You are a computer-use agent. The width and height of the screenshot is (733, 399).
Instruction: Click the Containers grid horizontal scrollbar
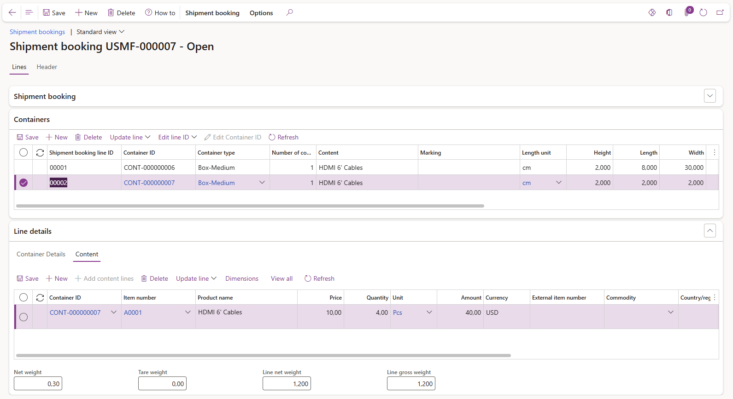click(250, 206)
